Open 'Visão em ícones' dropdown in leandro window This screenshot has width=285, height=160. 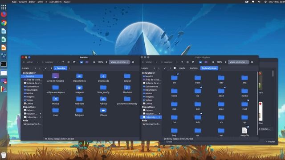click(119, 62)
